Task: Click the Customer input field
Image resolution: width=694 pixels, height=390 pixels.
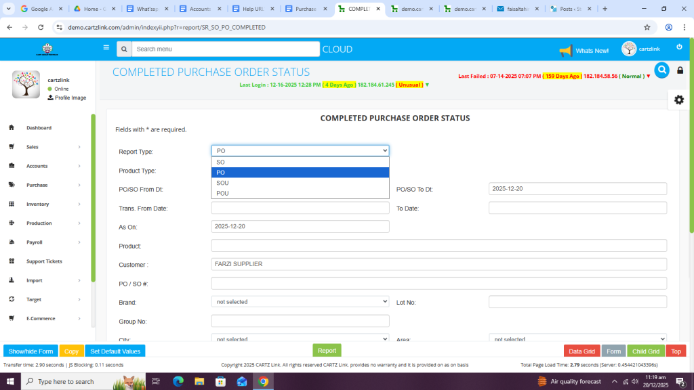Action: point(438,264)
